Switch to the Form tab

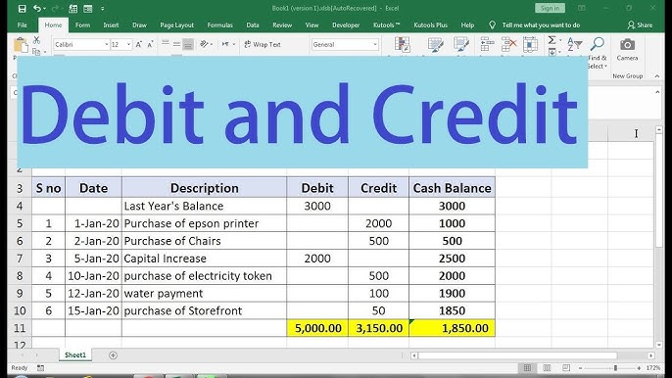(82, 25)
